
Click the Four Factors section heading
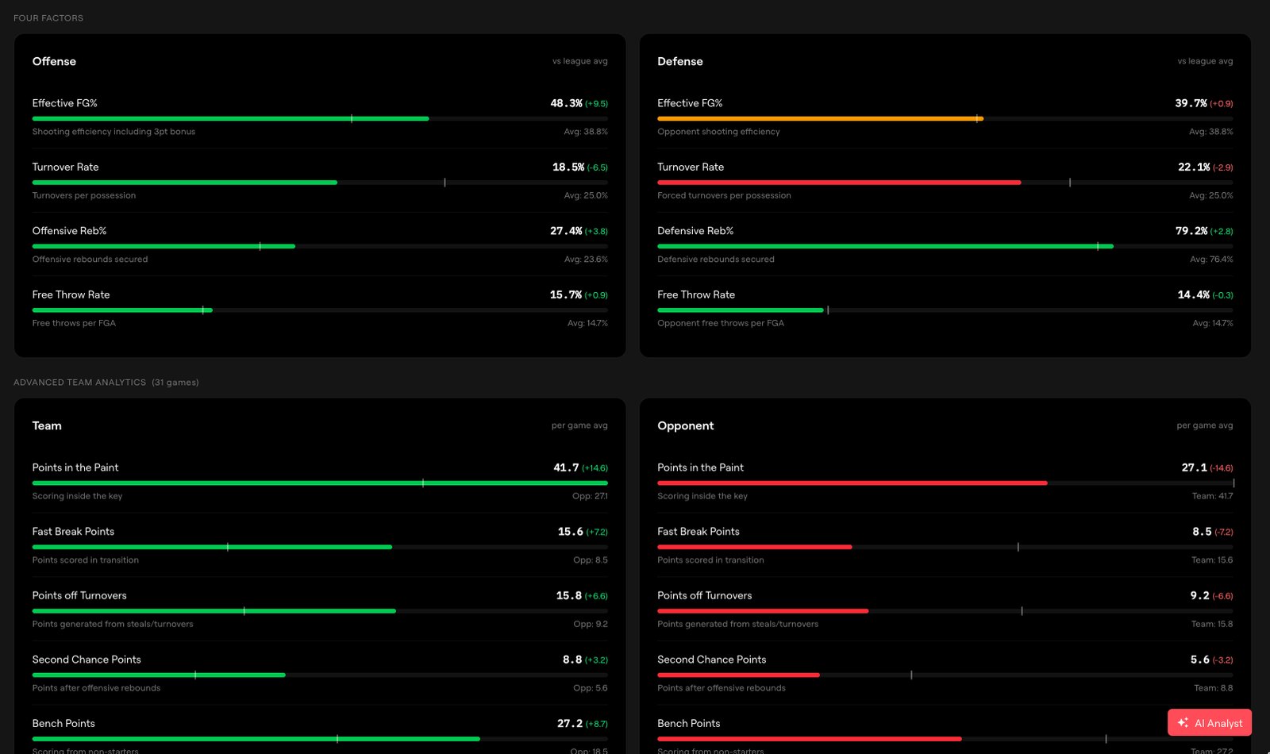(x=48, y=17)
